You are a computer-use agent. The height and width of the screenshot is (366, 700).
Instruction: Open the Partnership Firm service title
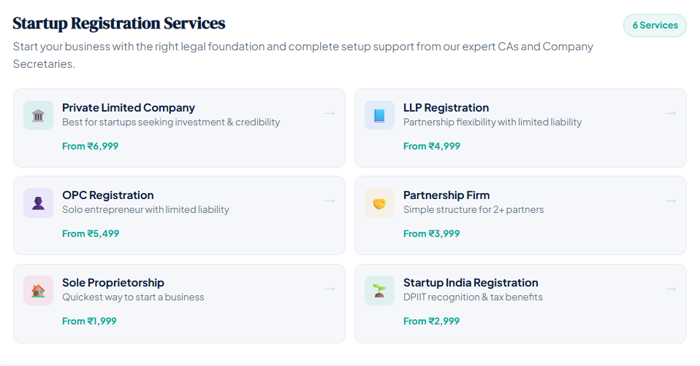coord(446,195)
